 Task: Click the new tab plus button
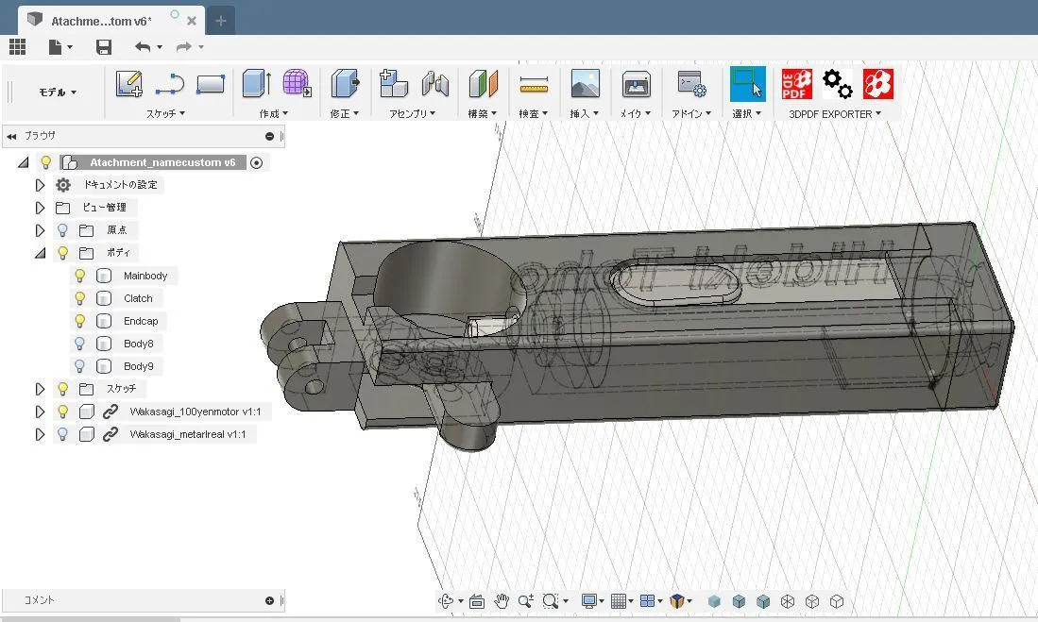pyautogui.click(x=221, y=20)
